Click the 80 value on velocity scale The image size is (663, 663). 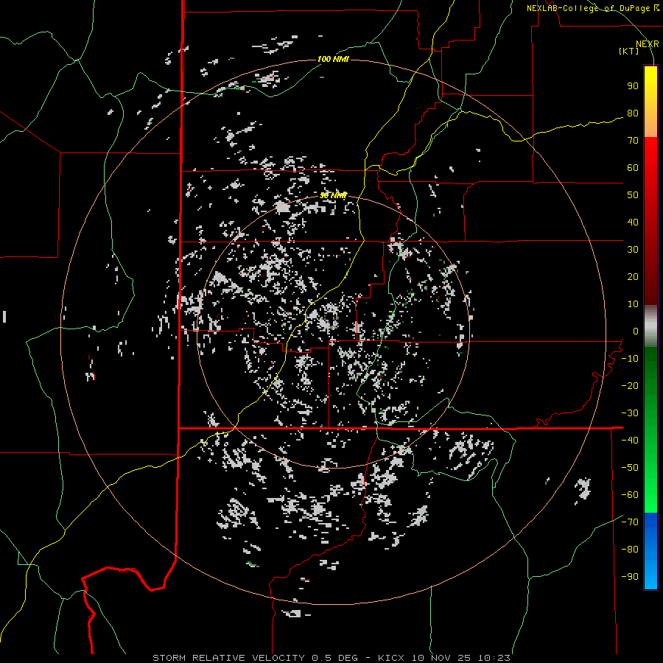633,113
